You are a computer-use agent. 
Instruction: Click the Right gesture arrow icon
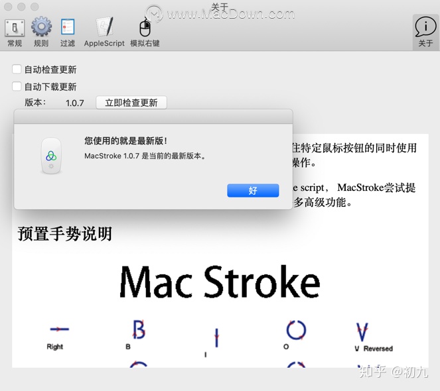pos(59,329)
